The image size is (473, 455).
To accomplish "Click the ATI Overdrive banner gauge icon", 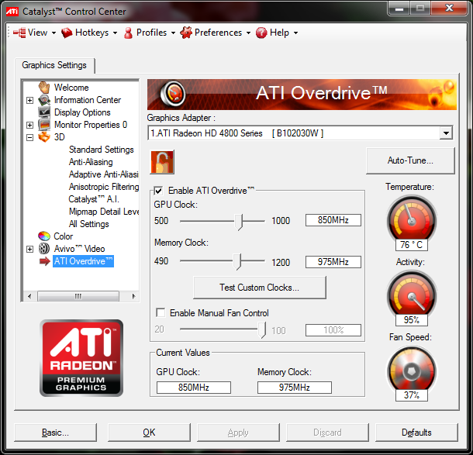I will click(x=173, y=94).
